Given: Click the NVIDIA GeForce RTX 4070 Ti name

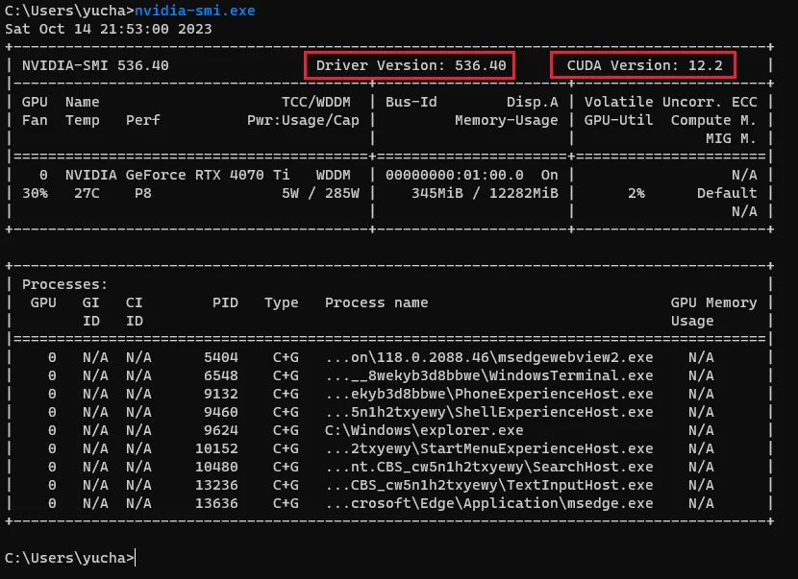Looking at the screenshot, I should [177, 175].
